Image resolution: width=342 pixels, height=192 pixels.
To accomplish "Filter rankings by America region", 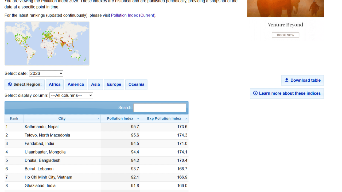I will pyautogui.click(x=76, y=84).
